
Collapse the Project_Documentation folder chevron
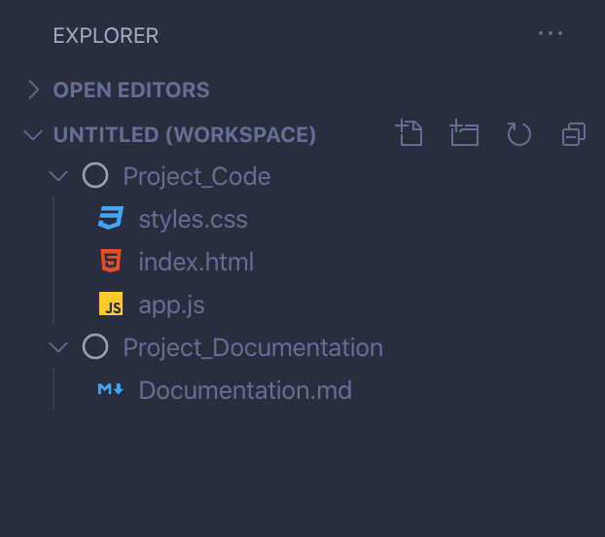(x=58, y=347)
